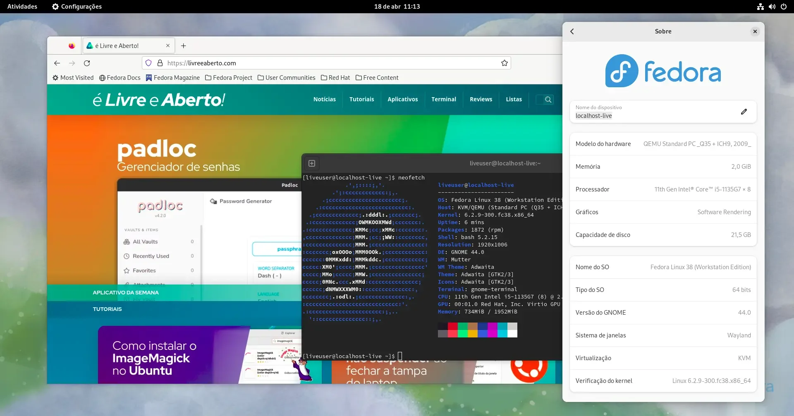Screen dimensions: 794x416
Task: Open Listas site menu
Action: (x=514, y=99)
